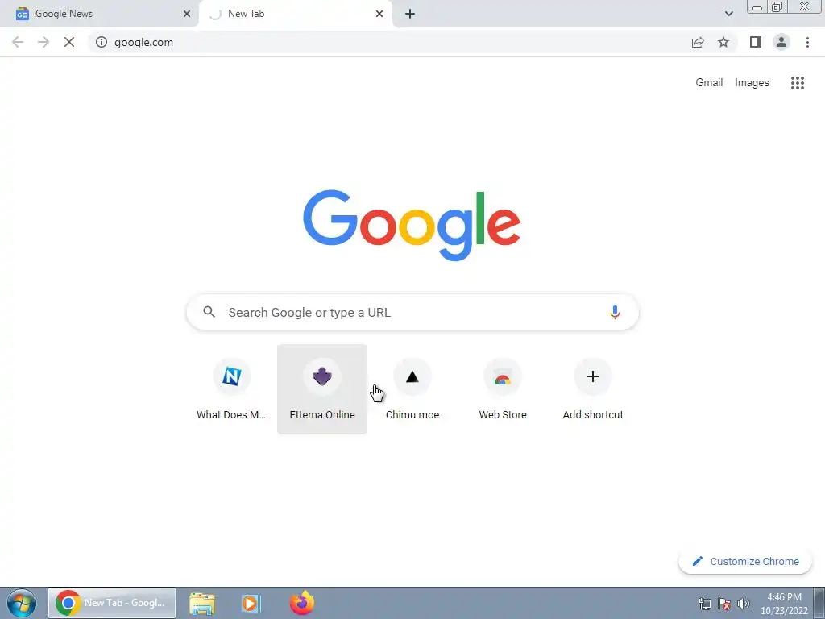Click Chrome New Tab taskbar button

point(112,603)
